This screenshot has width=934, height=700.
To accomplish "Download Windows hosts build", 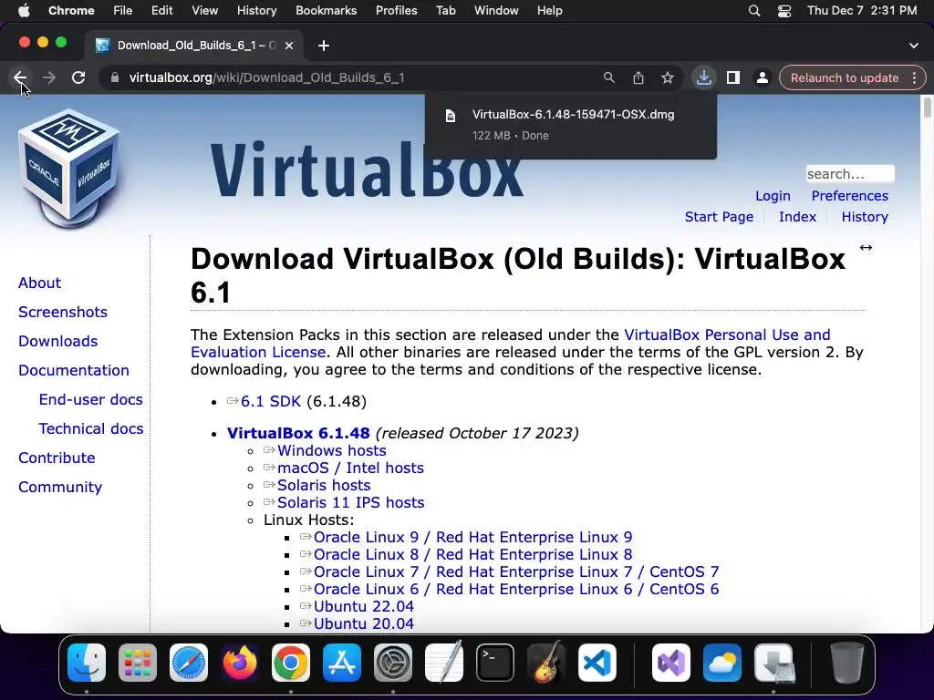I will coord(332,450).
